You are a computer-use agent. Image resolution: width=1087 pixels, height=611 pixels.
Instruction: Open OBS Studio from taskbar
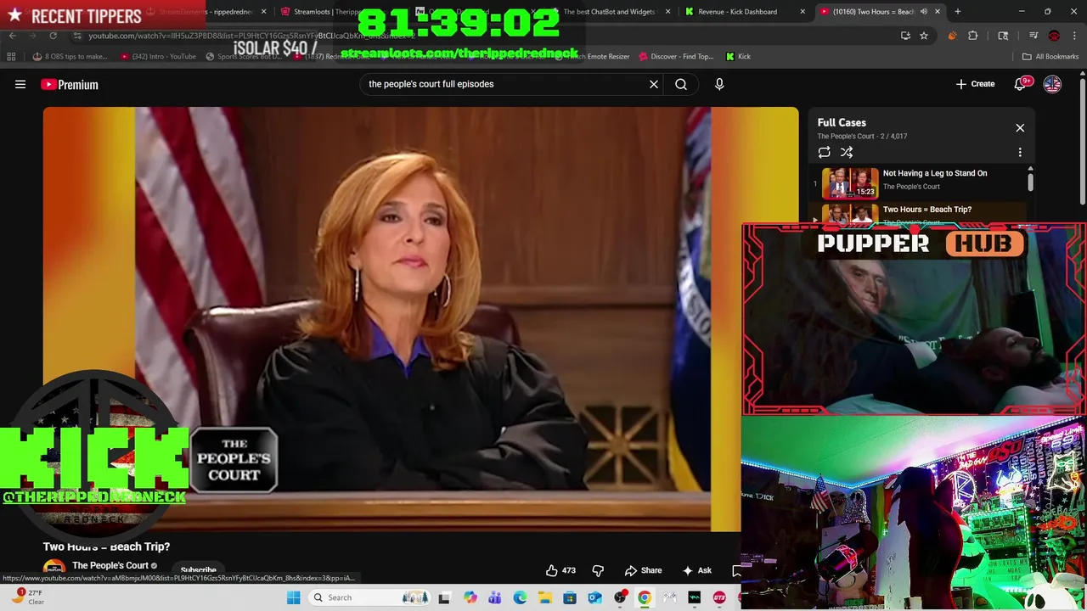click(x=620, y=597)
